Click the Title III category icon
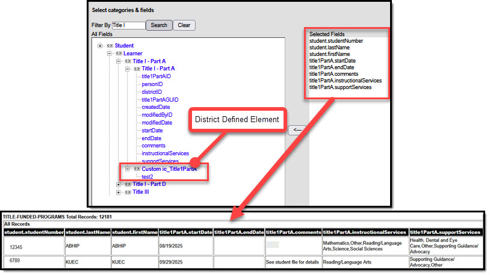This screenshot has height=275, width=490. (128, 192)
